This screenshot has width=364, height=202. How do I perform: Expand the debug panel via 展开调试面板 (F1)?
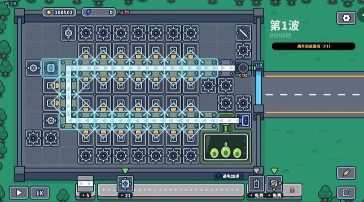click(314, 46)
